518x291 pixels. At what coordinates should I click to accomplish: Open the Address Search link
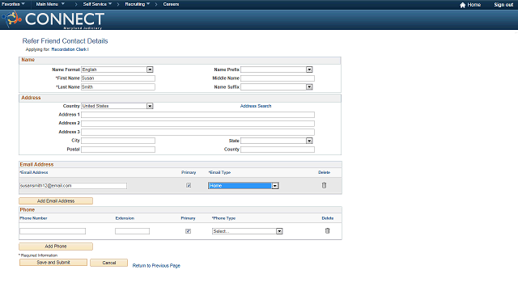click(256, 106)
